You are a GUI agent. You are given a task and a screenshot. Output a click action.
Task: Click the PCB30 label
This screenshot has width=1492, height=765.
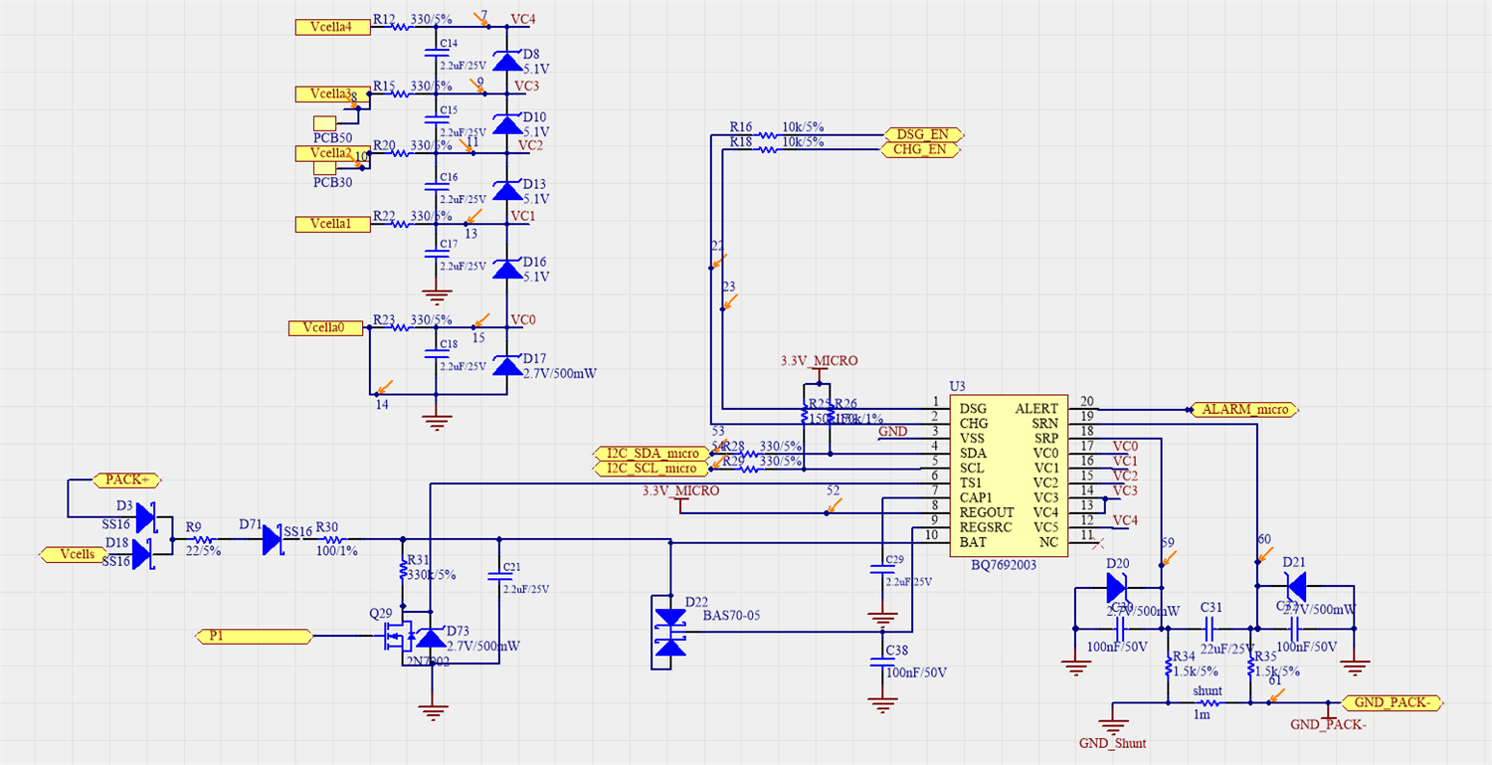click(332, 182)
